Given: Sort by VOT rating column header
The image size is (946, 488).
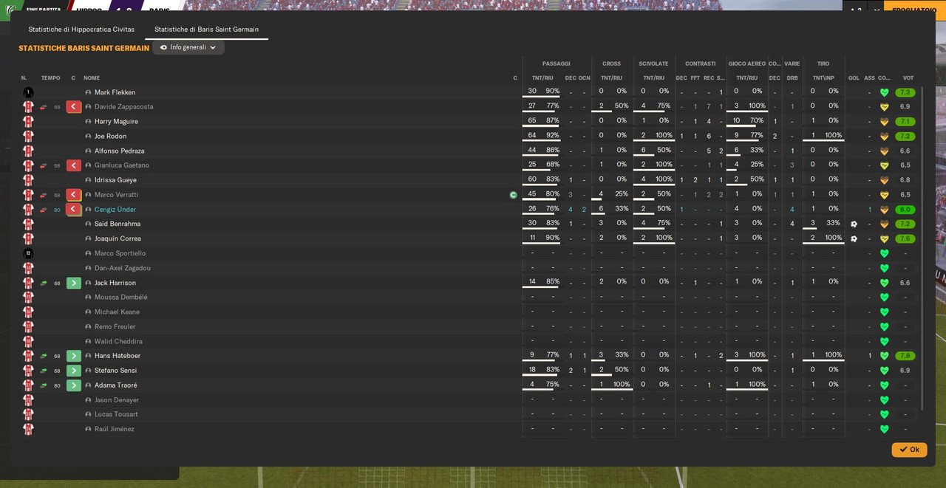Looking at the screenshot, I should 908,78.
